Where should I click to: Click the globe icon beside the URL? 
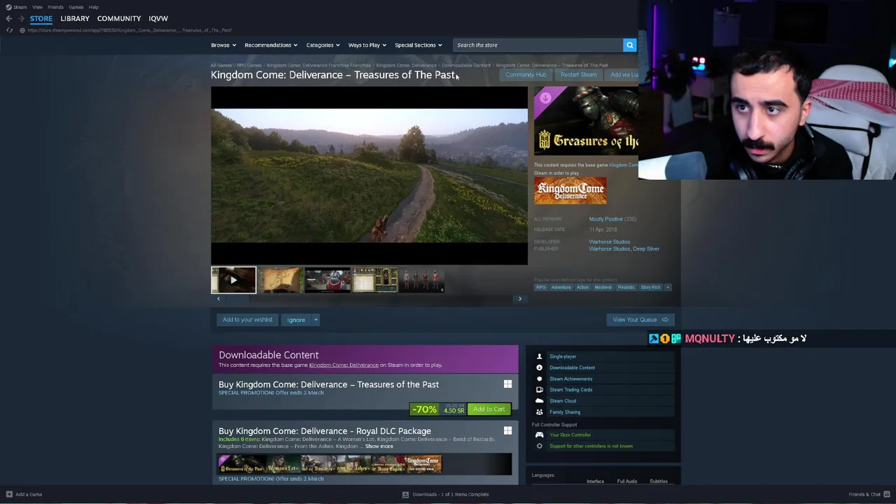coord(22,30)
